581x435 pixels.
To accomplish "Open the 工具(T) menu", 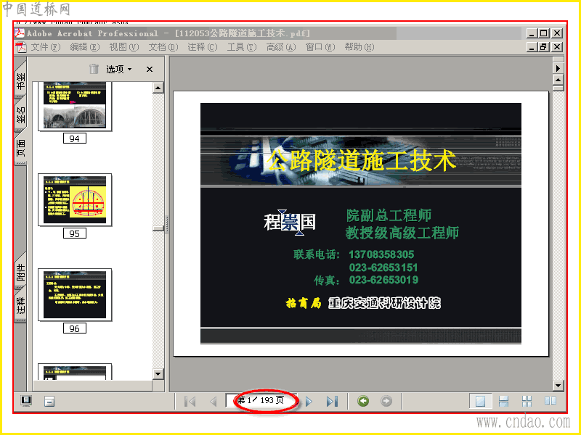I will 242,47.
